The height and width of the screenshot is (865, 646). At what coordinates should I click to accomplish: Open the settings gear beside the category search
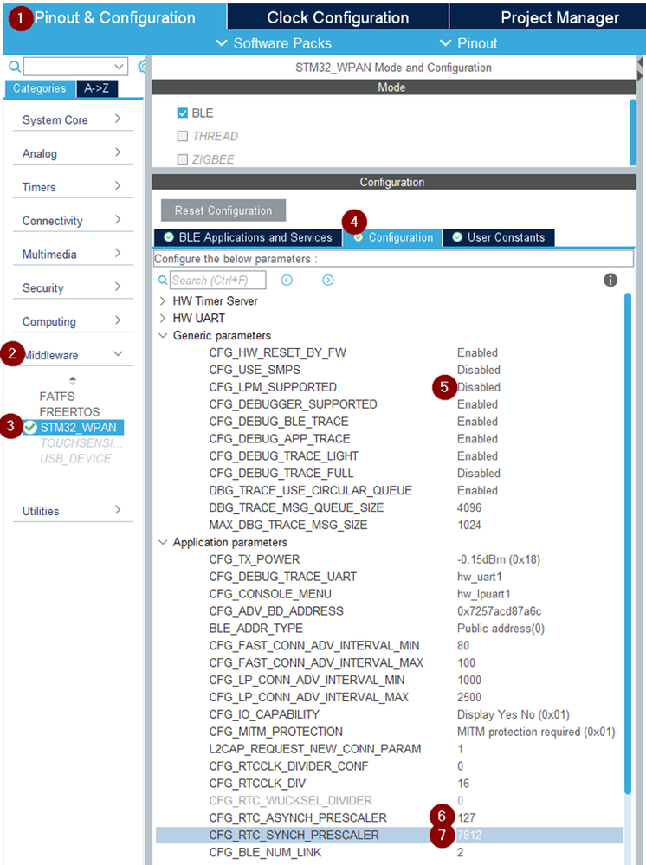click(x=142, y=67)
